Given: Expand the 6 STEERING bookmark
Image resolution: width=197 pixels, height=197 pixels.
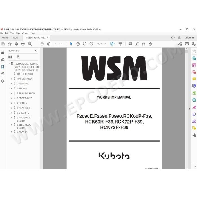Looking at the screenshot, I should [11, 113].
